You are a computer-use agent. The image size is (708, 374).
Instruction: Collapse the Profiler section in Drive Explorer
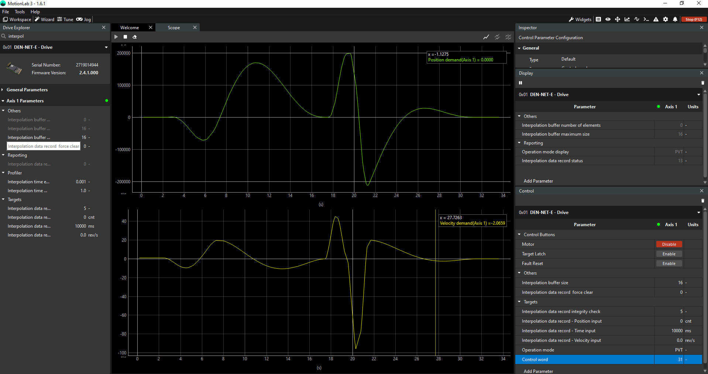tap(3, 173)
